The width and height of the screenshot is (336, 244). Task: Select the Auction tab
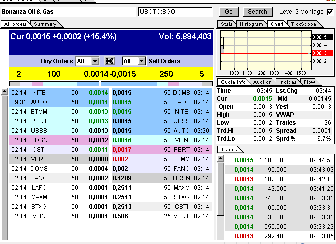(x=262, y=82)
